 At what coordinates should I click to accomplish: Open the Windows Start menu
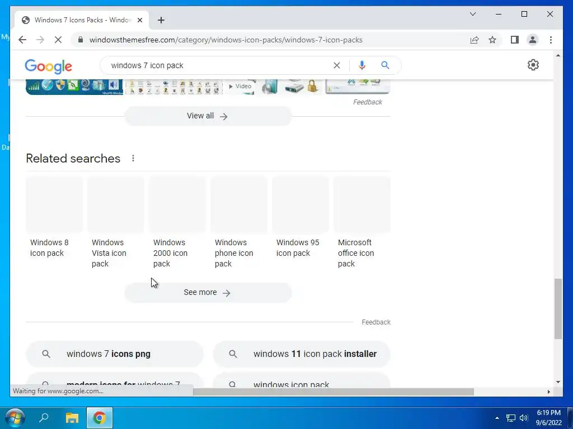[x=15, y=418]
